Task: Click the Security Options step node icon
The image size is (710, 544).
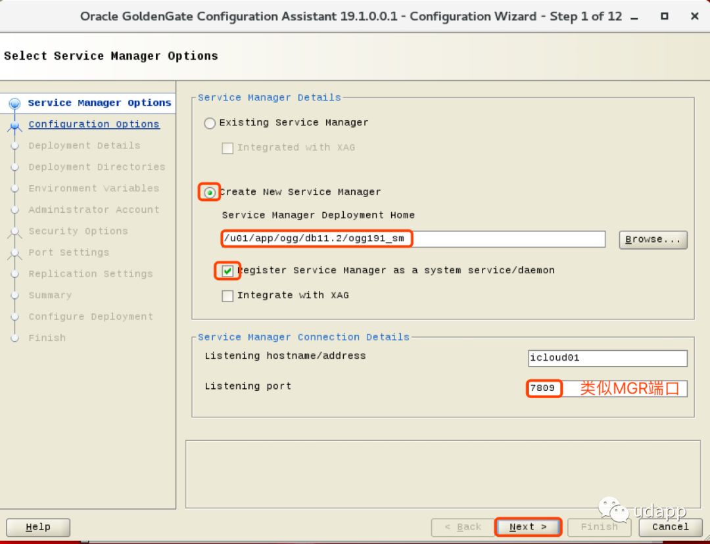Action: tap(14, 232)
